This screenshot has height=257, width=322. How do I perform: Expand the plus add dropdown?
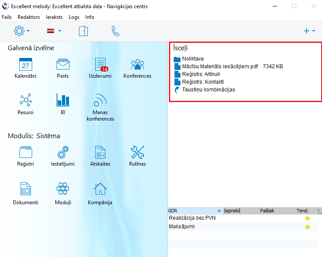[x=309, y=31]
